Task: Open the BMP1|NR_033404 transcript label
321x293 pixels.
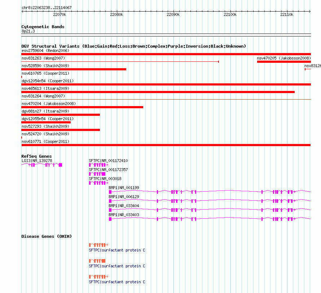Action: tap(124, 206)
